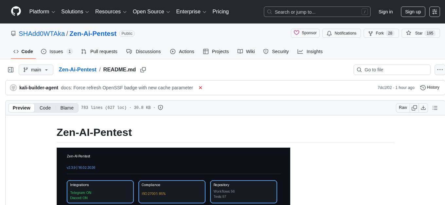Click the failed check red X

point(200,88)
